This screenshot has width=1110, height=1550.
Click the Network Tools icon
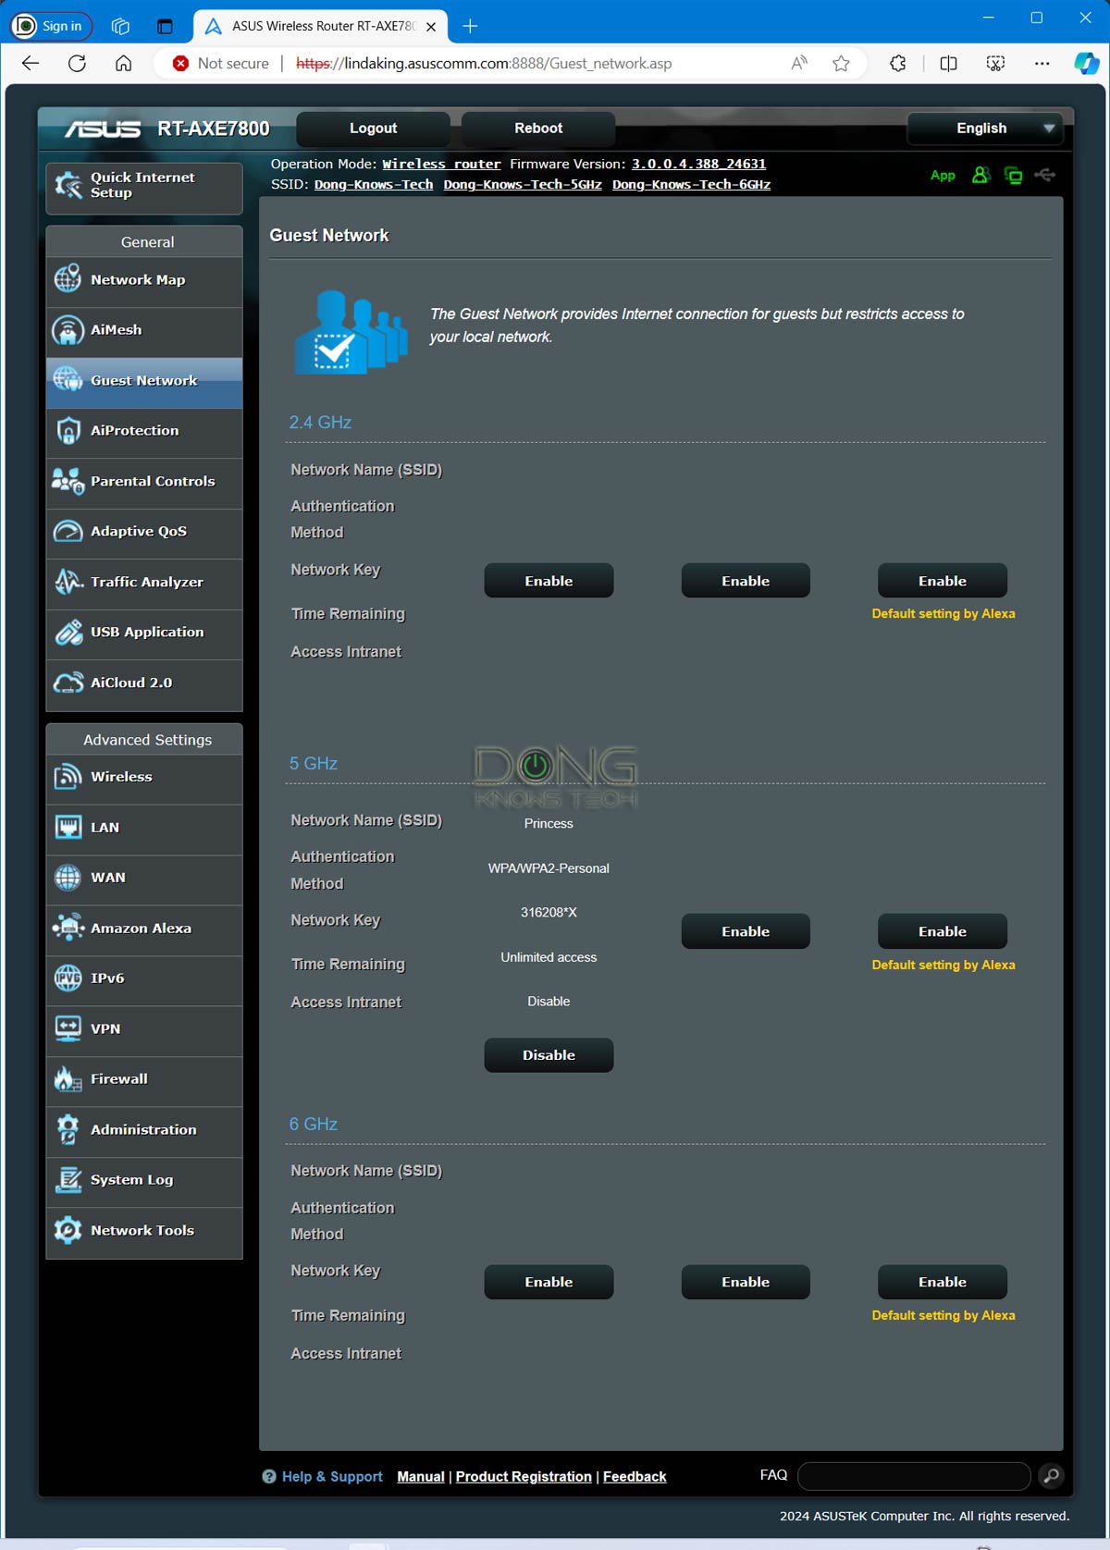pyautogui.click(x=68, y=1230)
